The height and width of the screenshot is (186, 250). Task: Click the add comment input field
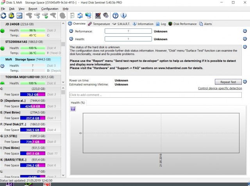click(x=155, y=95)
